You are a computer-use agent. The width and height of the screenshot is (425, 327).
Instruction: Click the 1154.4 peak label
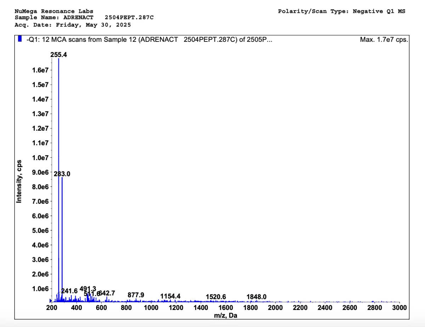[x=170, y=296]
